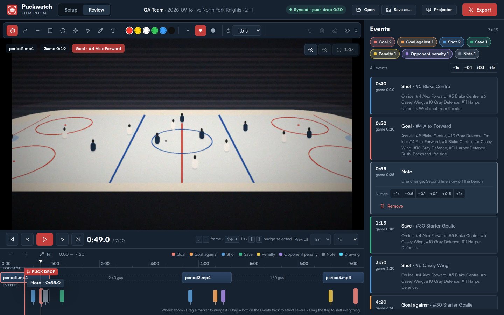This screenshot has height=315, width=504.
Task: Switch to the Review tab
Action: (x=96, y=10)
